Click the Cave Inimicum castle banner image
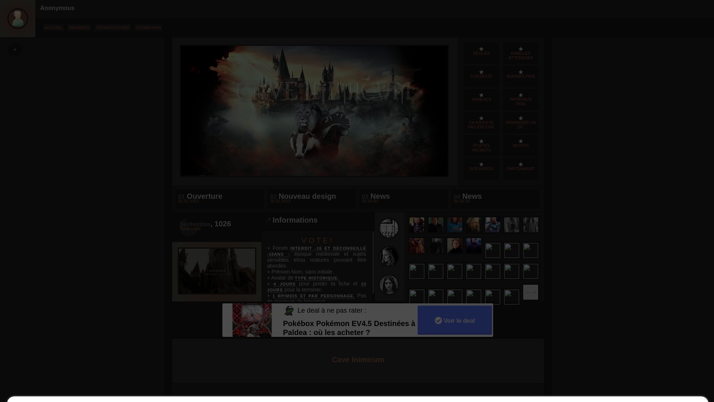The image size is (714, 402). pos(314,111)
